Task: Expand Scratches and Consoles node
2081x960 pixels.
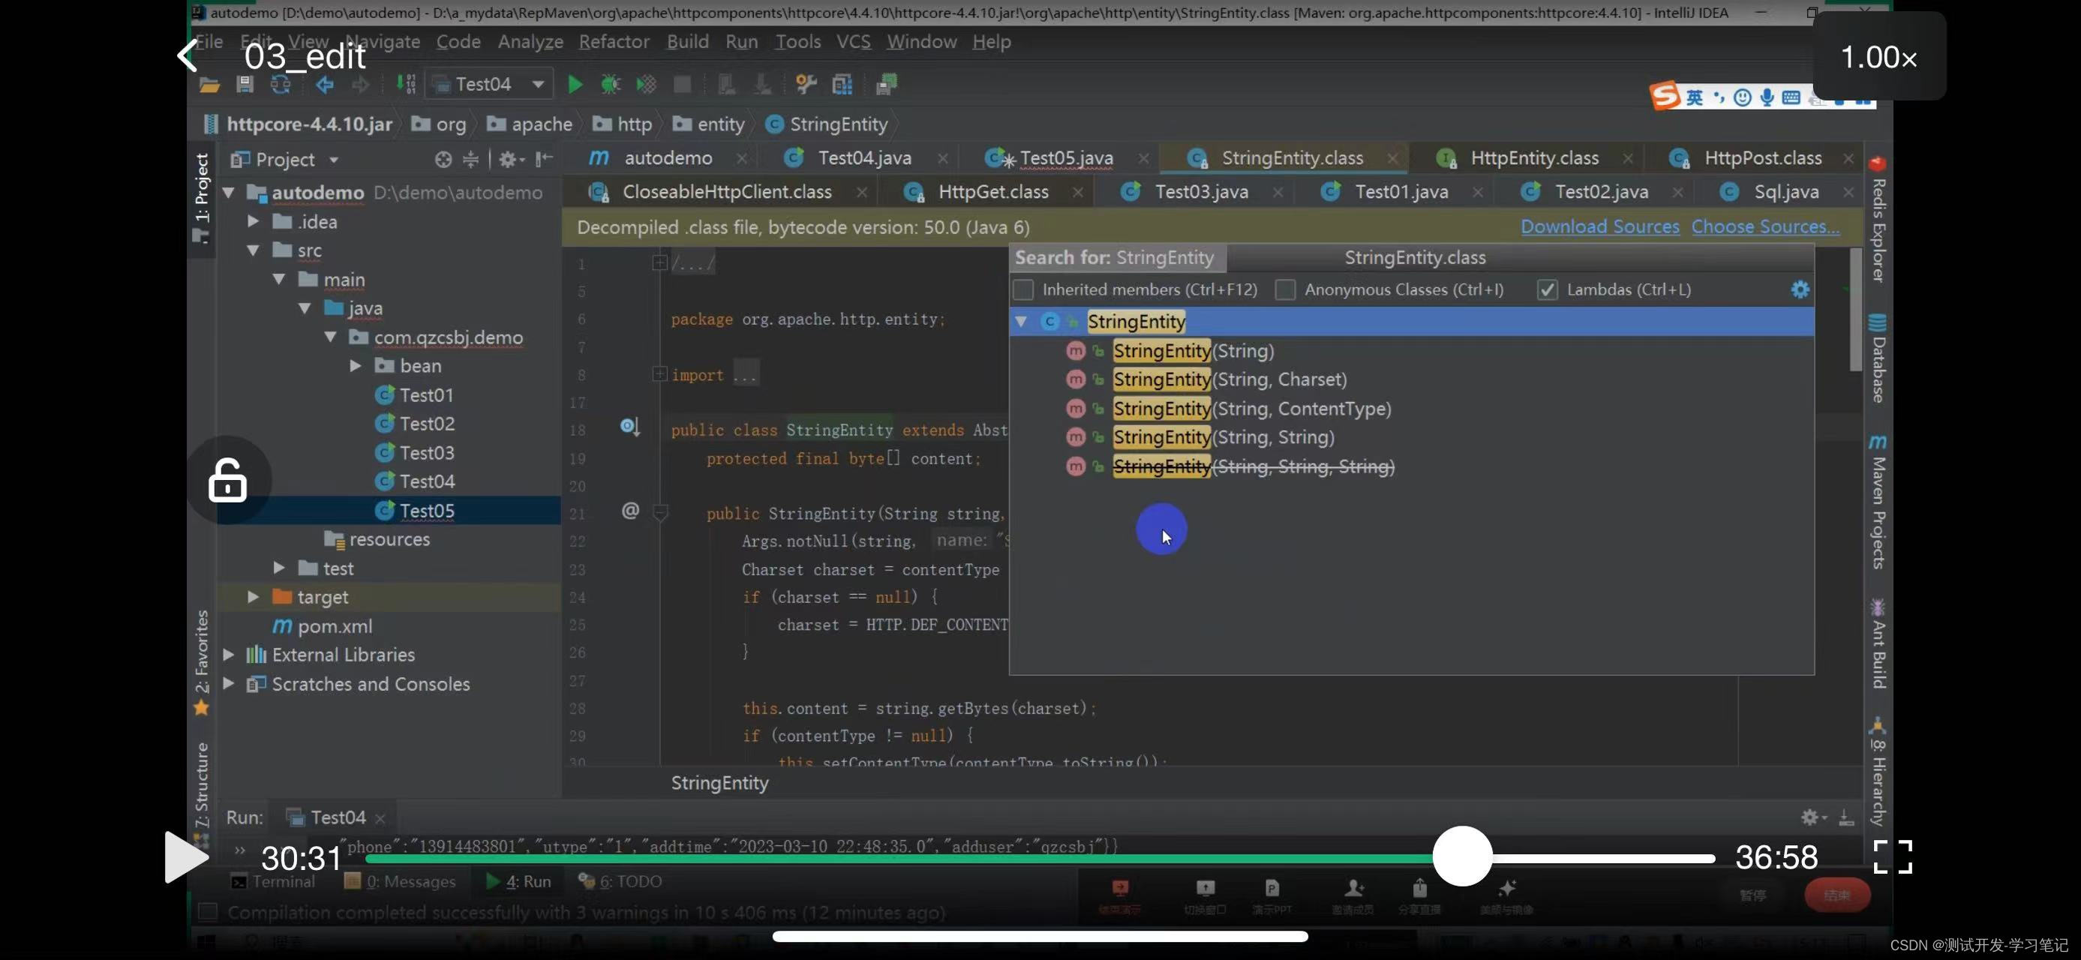Action: (229, 684)
